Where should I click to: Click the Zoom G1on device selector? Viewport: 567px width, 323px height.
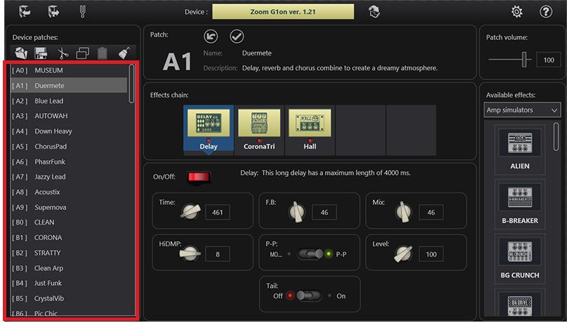[x=283, y=11]
